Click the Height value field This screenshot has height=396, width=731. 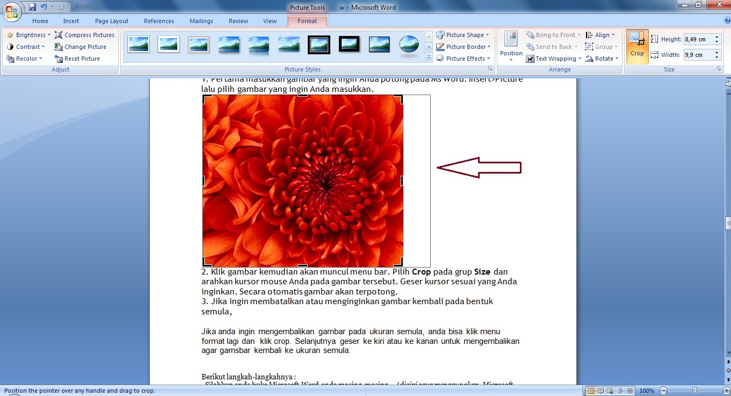698,39
